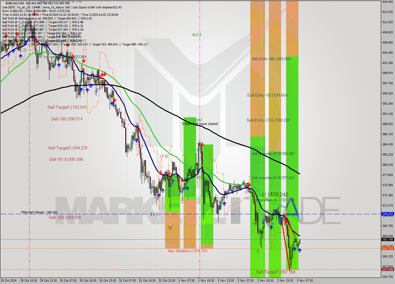
Task: Click 588.920 on the price axis
Action: tap(387, 124)
